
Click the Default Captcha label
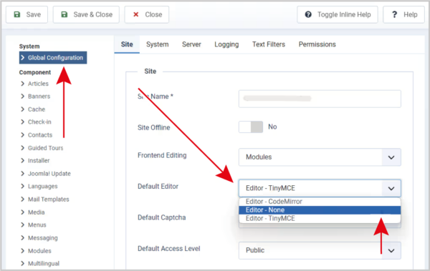[161, 217]
